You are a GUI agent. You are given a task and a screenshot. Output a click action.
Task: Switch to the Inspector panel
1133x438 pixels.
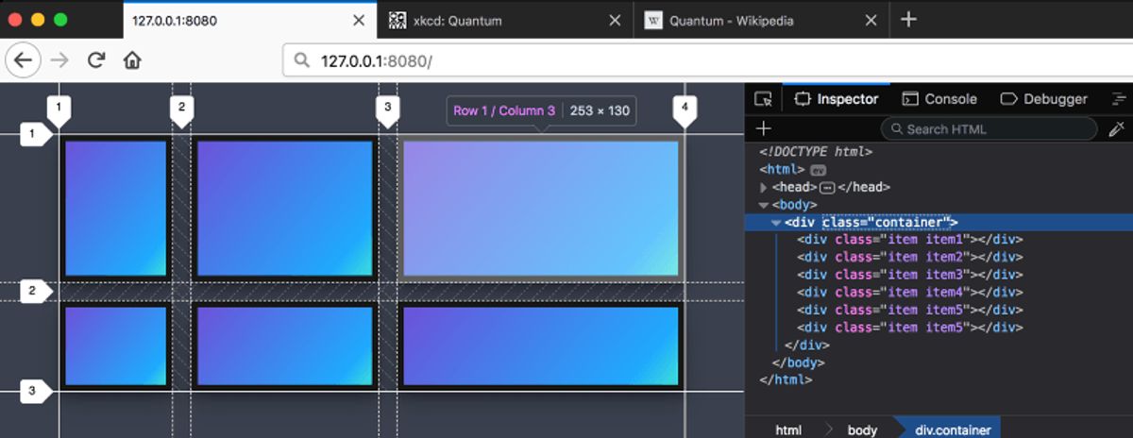tap(837, 99)
